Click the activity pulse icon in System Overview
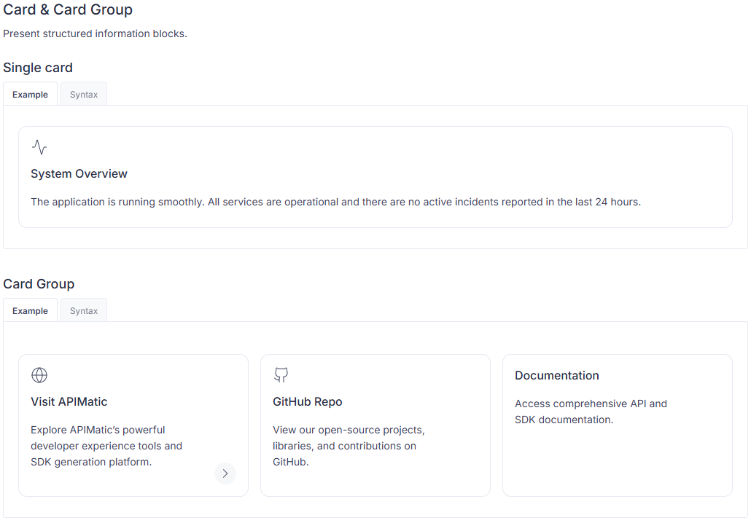751x523 pixels. click(x=39, y=147)
